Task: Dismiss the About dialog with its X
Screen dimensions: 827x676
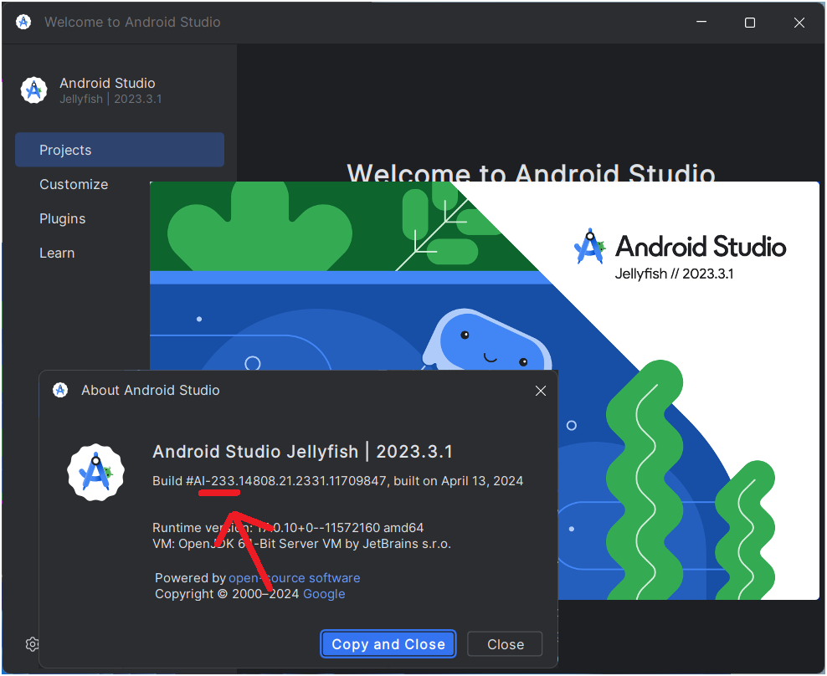Action: 540,390
